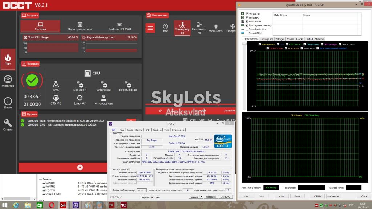This screenshot has width=372, height=209.
Task: Click the 4 потока(ов) threads icon
Action: 104,98
